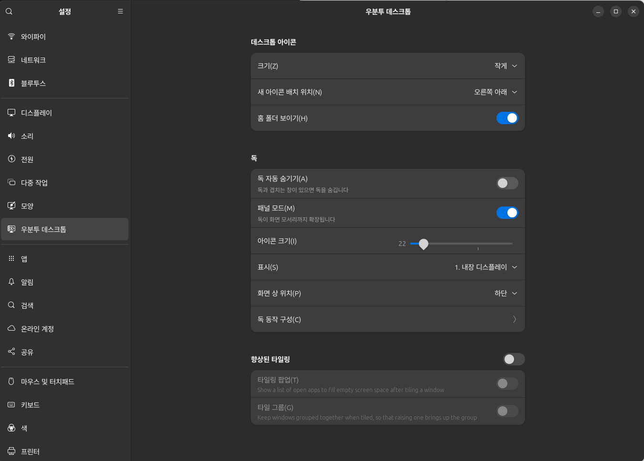Go to 디스플레이 settings
644x461 pixels.
65,113
